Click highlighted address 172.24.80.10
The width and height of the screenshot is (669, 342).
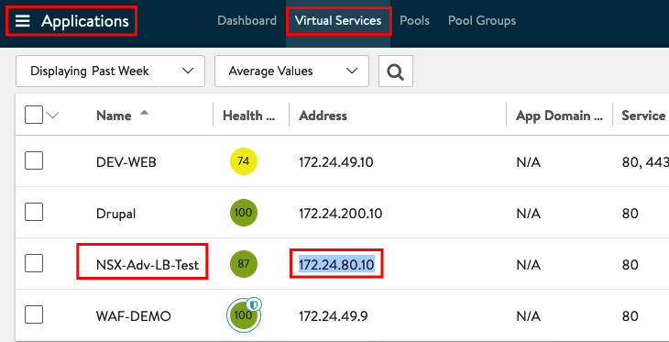(336, 265)
